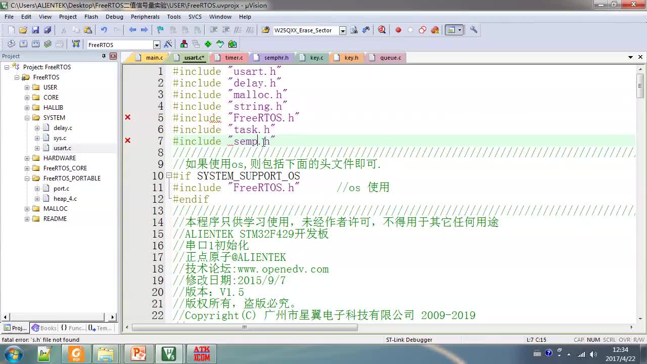The height and width of the screenshot is (364, 647).
Task: Open editor tab list dropdown arrow
Action: pos(631,57)
